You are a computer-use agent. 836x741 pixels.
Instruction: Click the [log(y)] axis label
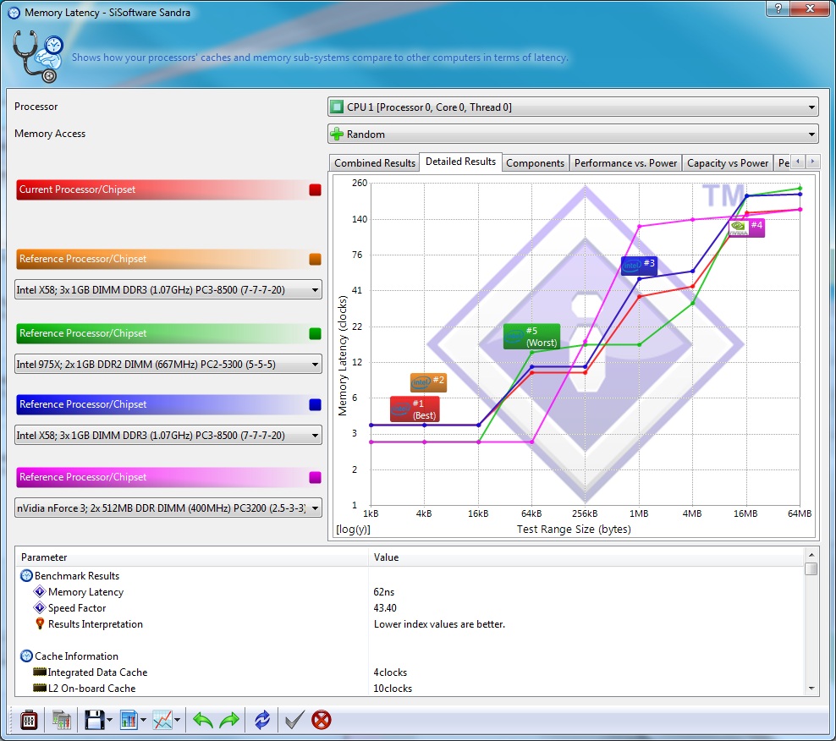tap(353, 530)
